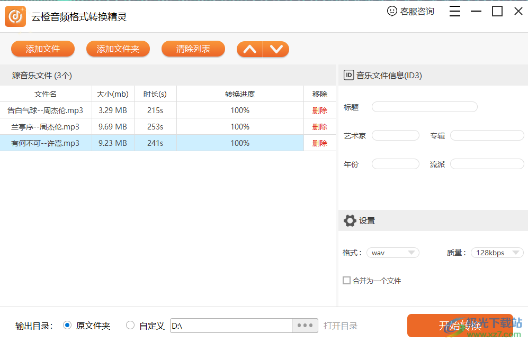Move selected file up in list

pos(249,49)
